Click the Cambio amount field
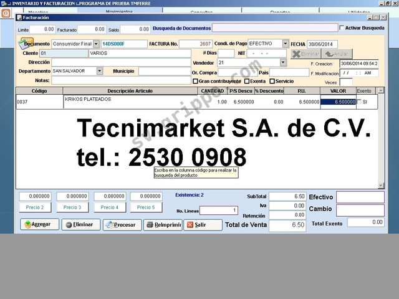 [360, 211]
